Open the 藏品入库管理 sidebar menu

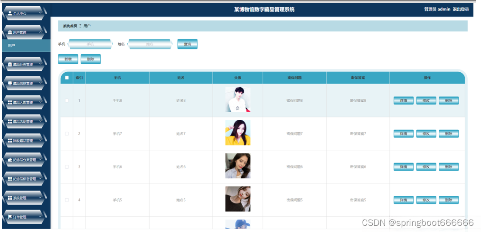(x=25, y=102)
